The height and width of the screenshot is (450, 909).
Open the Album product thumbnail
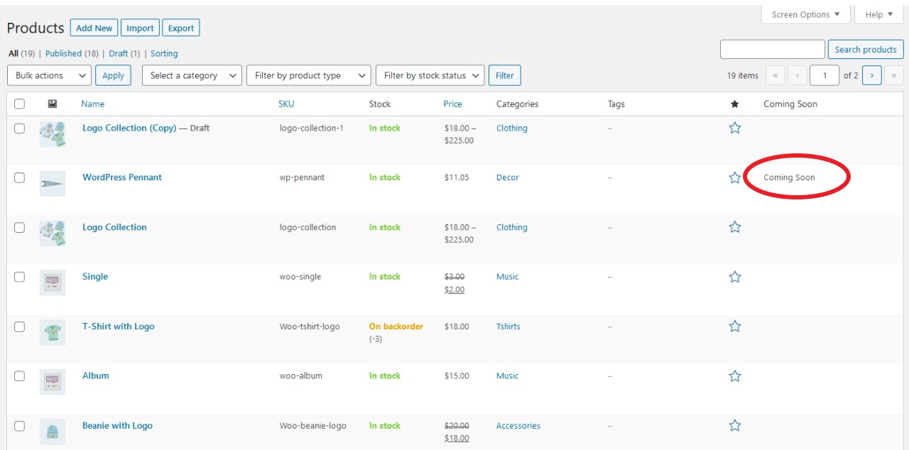pos(53,382)
